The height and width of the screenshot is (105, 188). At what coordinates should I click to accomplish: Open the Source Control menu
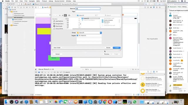(59, 1)
